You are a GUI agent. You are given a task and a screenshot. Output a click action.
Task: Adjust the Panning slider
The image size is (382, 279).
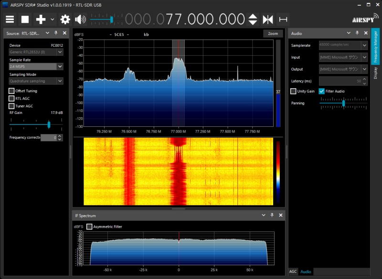pyautogui.click(x=343, y=103)
